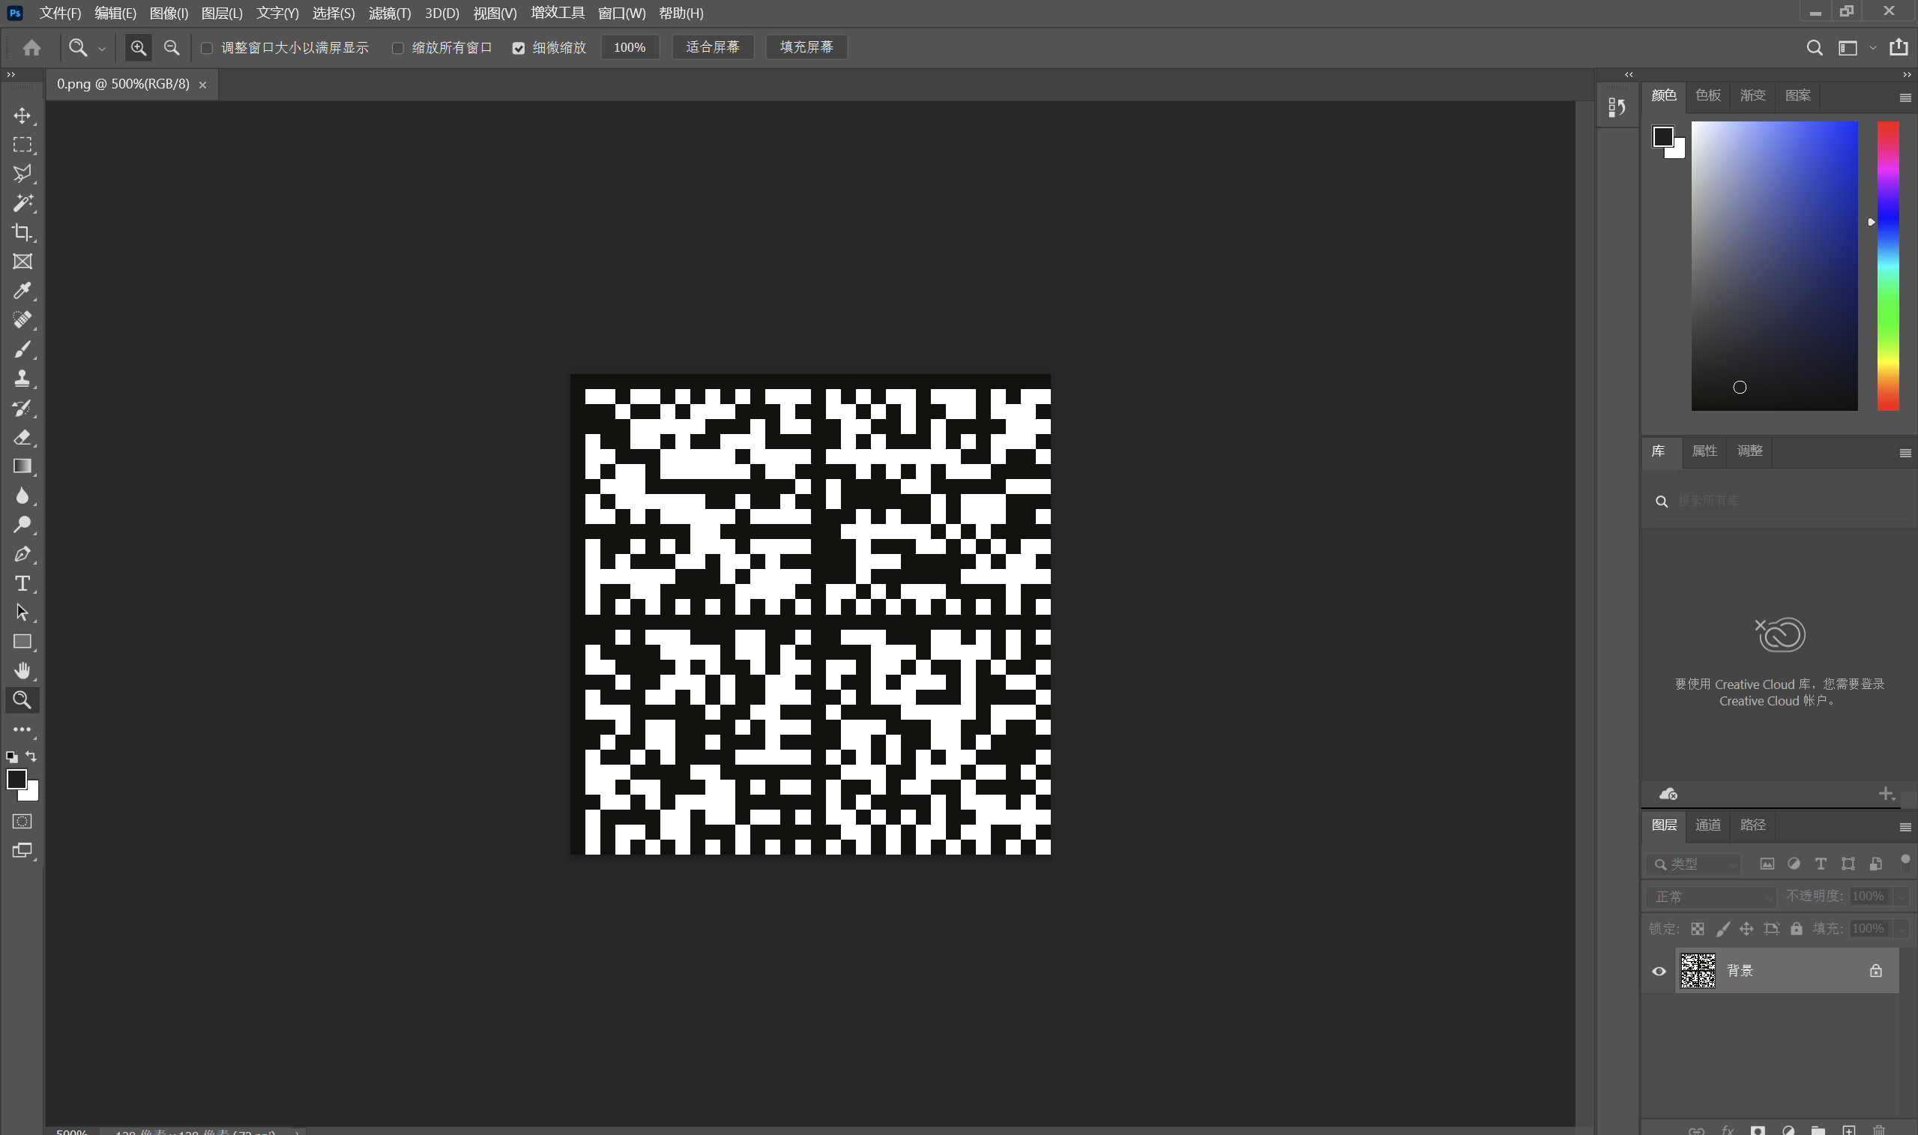Screen dimensions: 1918x1135
Task: Enable resize windows to fit checkbox
Action: click(x=206, y=48)
